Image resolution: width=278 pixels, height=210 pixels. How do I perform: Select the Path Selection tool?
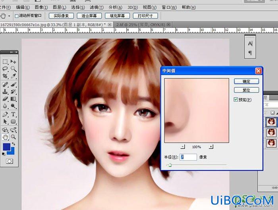click(x=5, y=121)
